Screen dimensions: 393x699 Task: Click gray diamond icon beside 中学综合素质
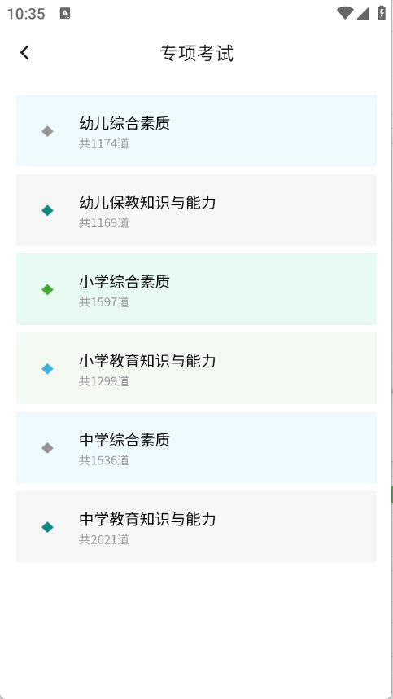point(48,448)
